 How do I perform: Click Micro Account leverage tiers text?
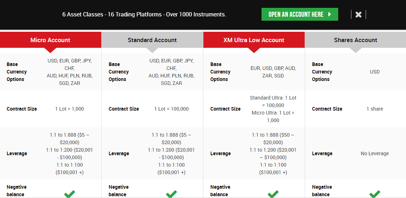70,153
